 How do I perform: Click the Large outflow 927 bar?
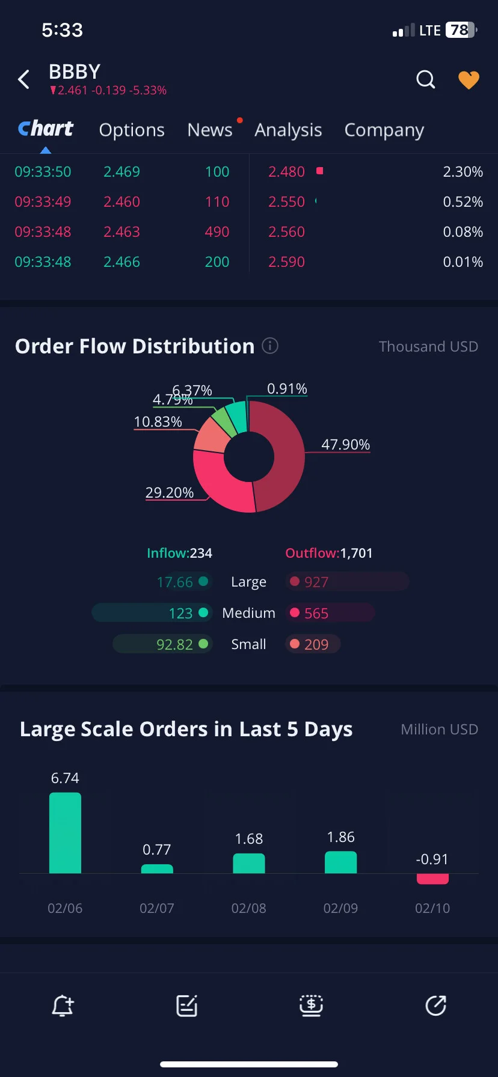click(x=347, y=582)
